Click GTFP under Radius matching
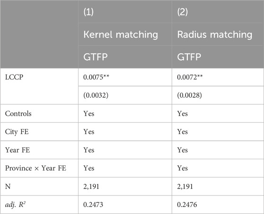264x214 pixels. [x=189, y=57]
